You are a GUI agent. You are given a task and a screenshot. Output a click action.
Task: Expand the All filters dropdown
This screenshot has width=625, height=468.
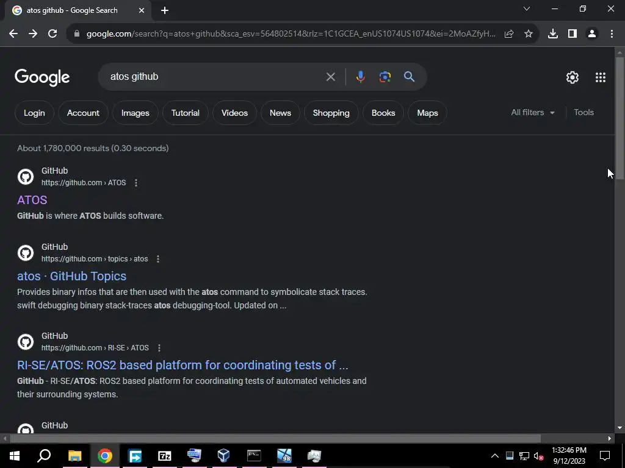533,113
